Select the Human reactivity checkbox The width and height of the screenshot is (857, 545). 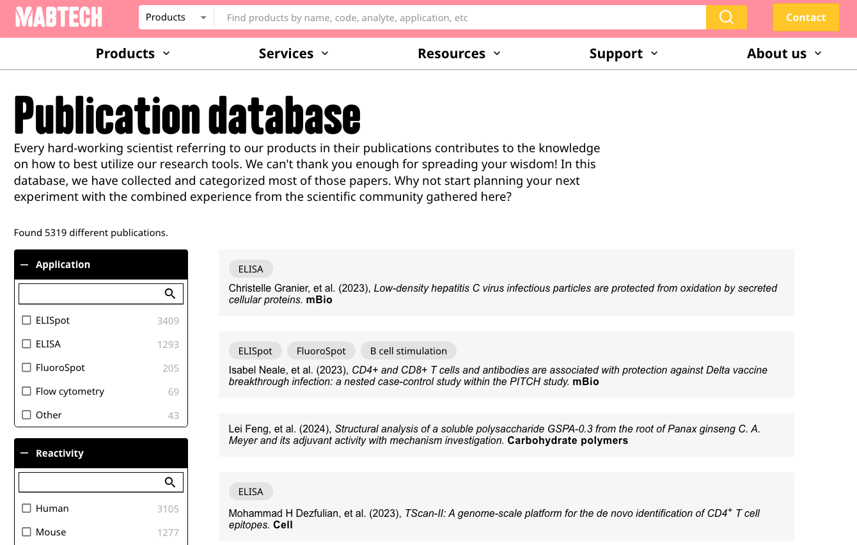tap(27, 509)
